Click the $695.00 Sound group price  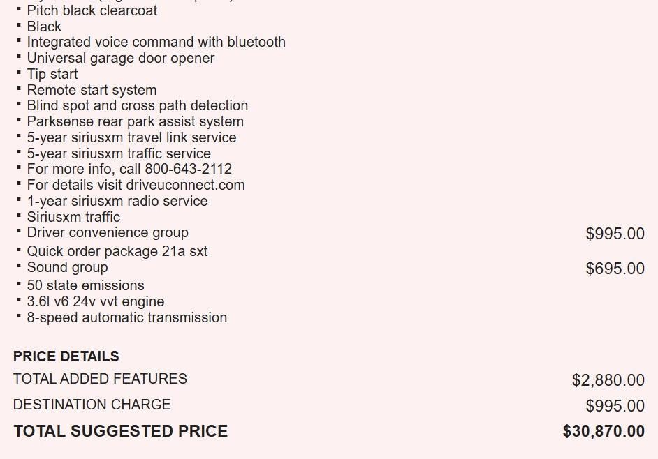point(615,269)
